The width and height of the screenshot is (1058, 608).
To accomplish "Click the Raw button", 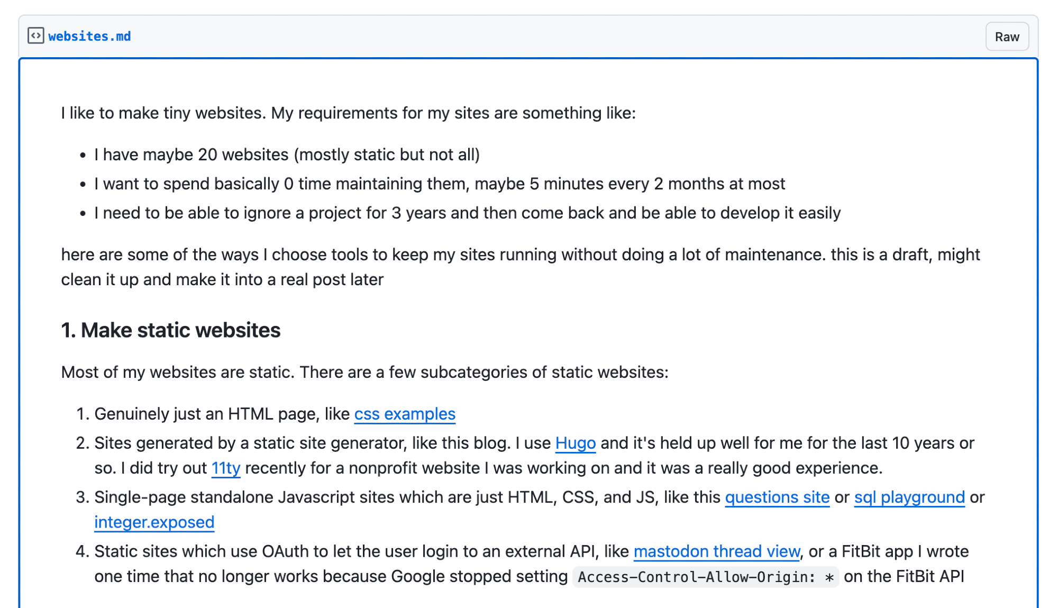I will click(x=1007, y=37).
